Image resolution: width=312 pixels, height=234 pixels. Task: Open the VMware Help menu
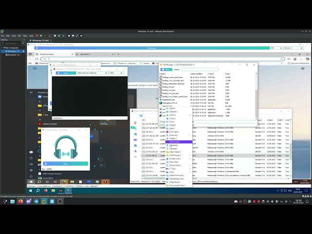pyautogui.click(x=31, y=36)
